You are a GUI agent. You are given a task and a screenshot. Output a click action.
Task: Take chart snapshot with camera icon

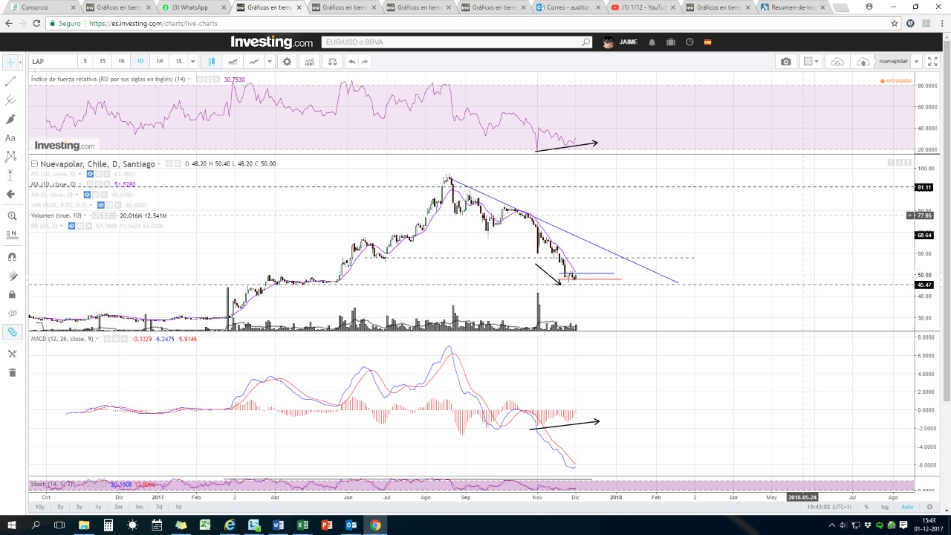pyautogui.click(x=786, y=62)
